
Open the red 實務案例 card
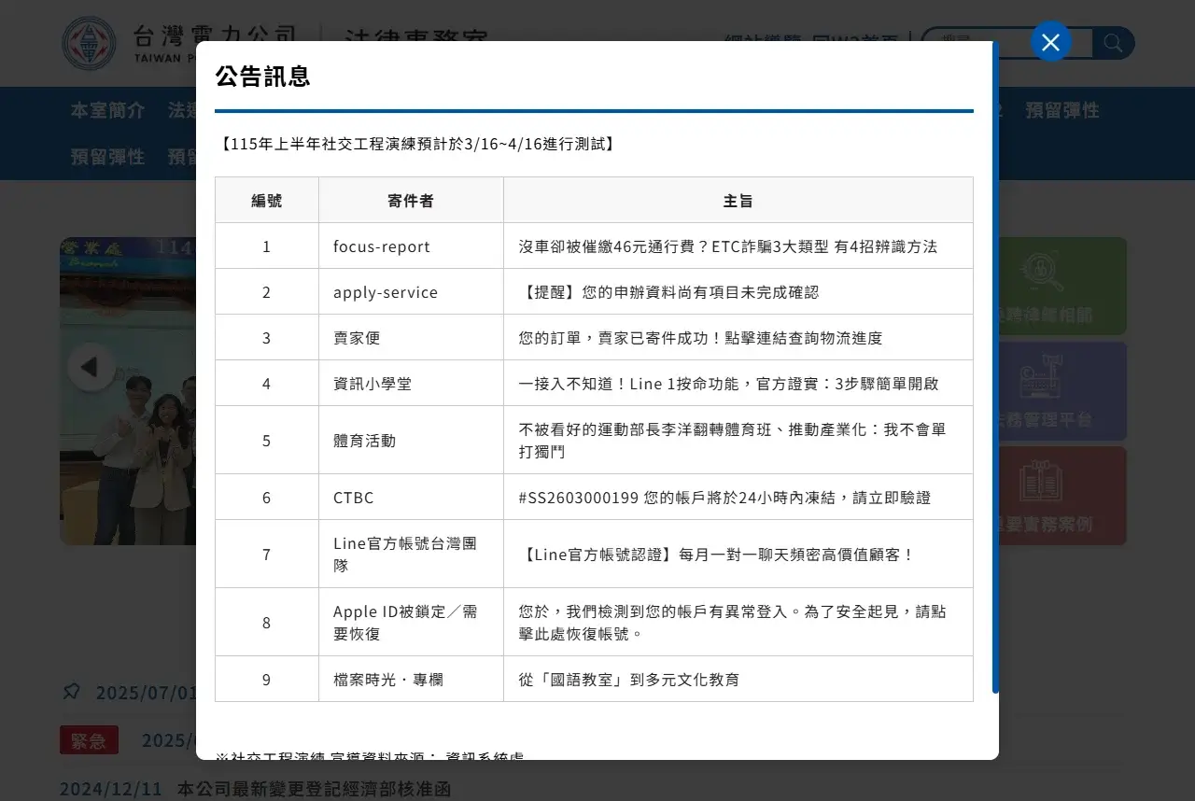click(1062, 496)
